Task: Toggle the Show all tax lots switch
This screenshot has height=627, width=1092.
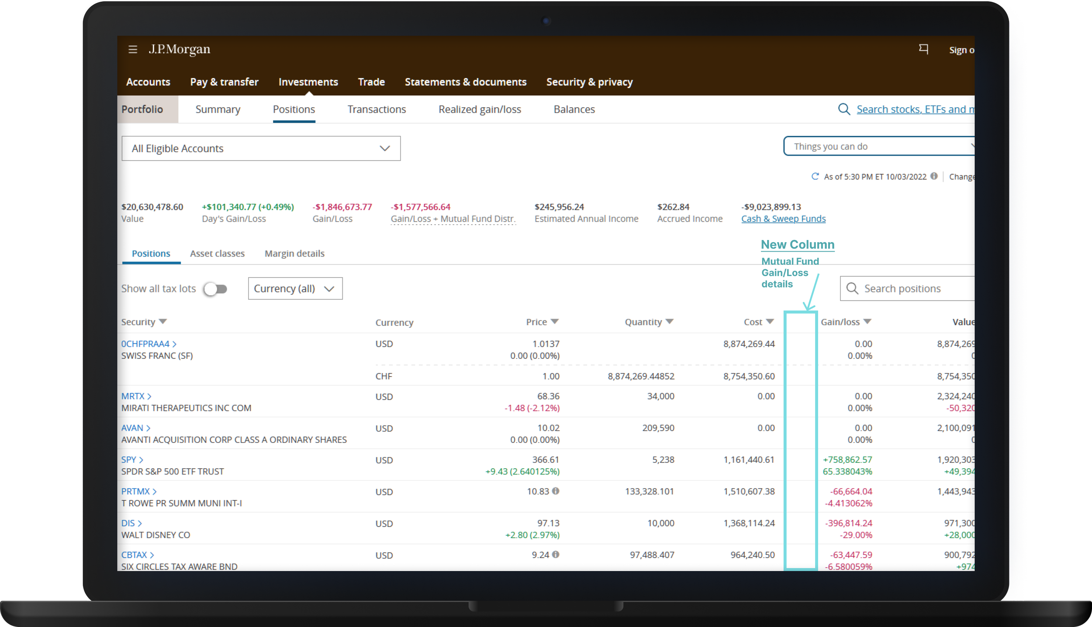Action: coord(215,289)
